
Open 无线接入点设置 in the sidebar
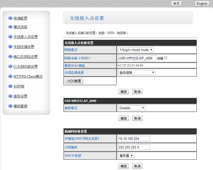[x=26, y=37]
